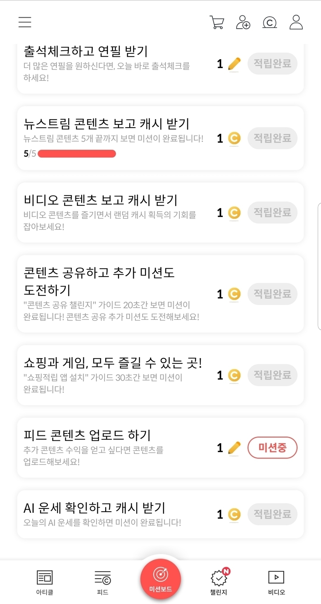The height and width of the screenshot is (604, 321).
Task: Open the shopping cart
Action: point(217,22)
